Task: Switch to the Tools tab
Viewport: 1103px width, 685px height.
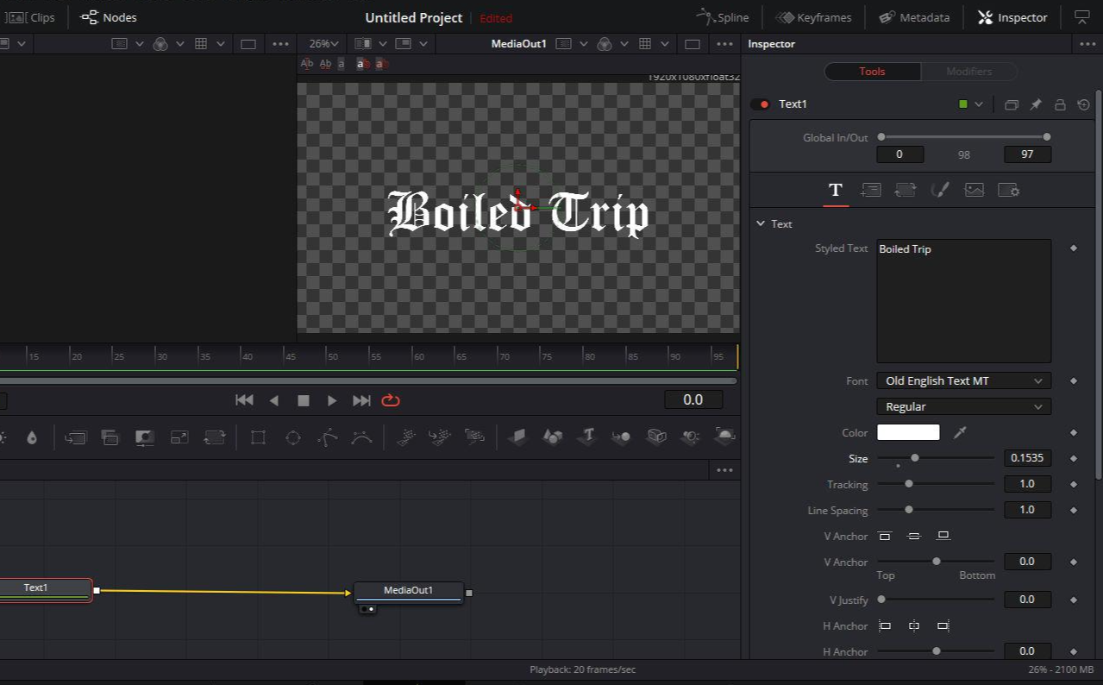Action: (872, 72)
